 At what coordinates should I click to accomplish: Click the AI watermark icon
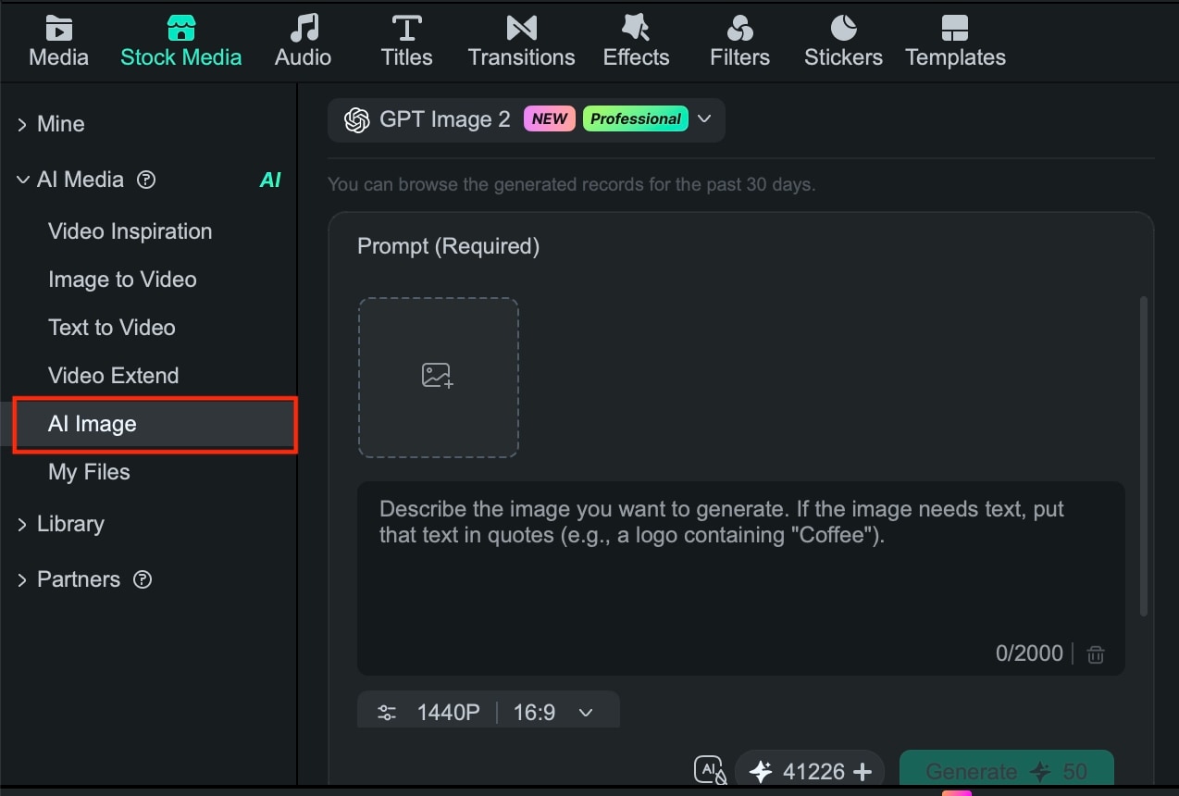(x=710, y=770)
